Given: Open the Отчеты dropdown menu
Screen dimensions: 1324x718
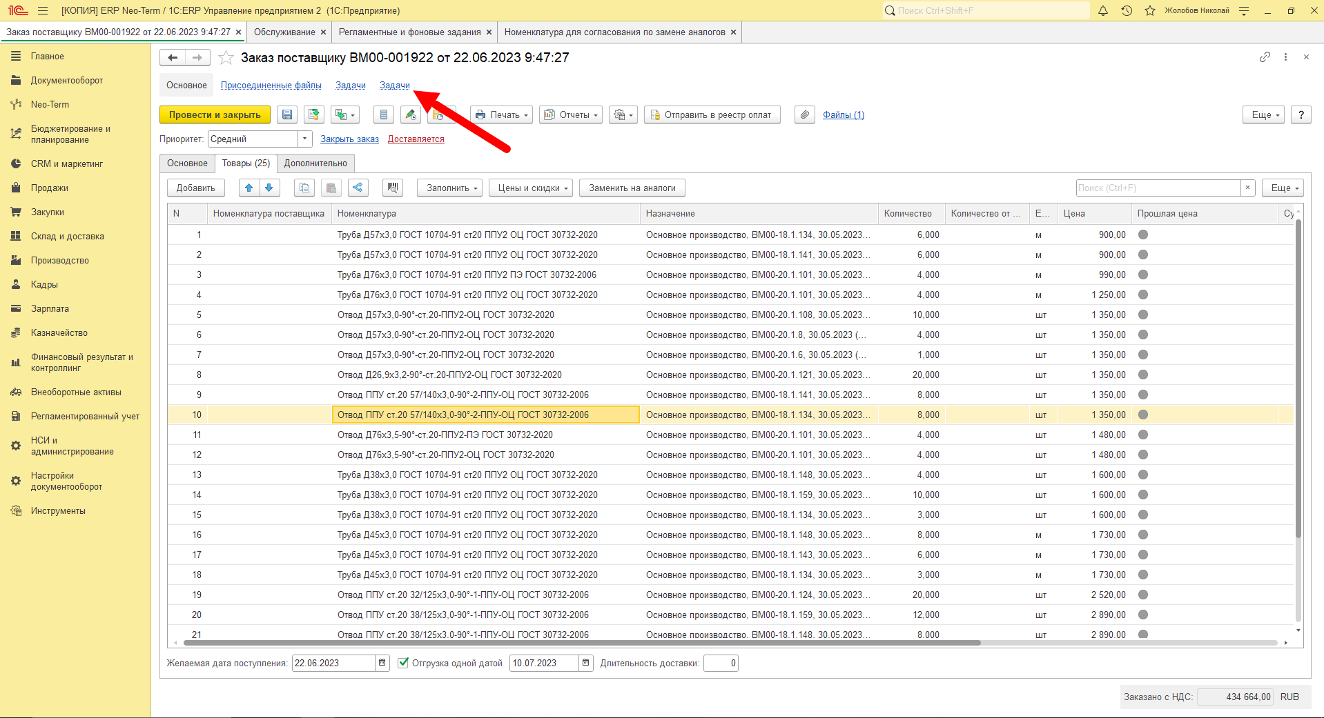Looking at the screenshot, I should point(571,115).
